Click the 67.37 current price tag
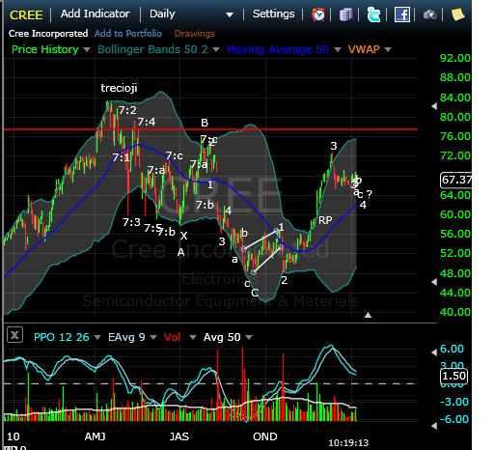 pyautogui.click(x=455, y=180)
